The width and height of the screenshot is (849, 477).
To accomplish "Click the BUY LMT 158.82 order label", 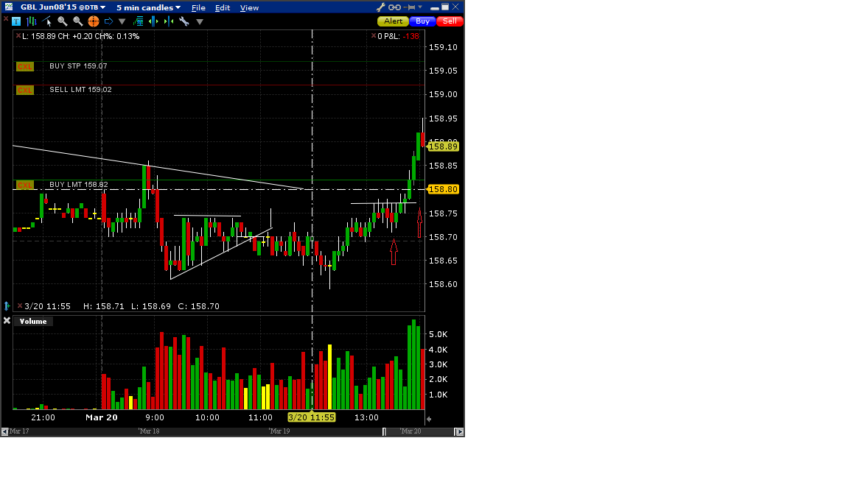I will (79, 185).
